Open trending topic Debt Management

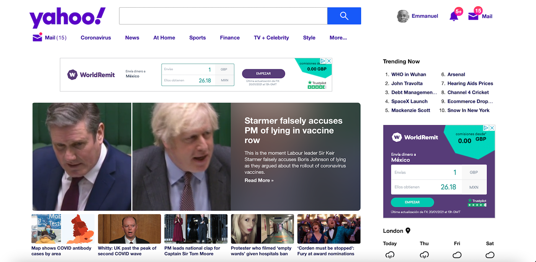click(x=414, y=92)
